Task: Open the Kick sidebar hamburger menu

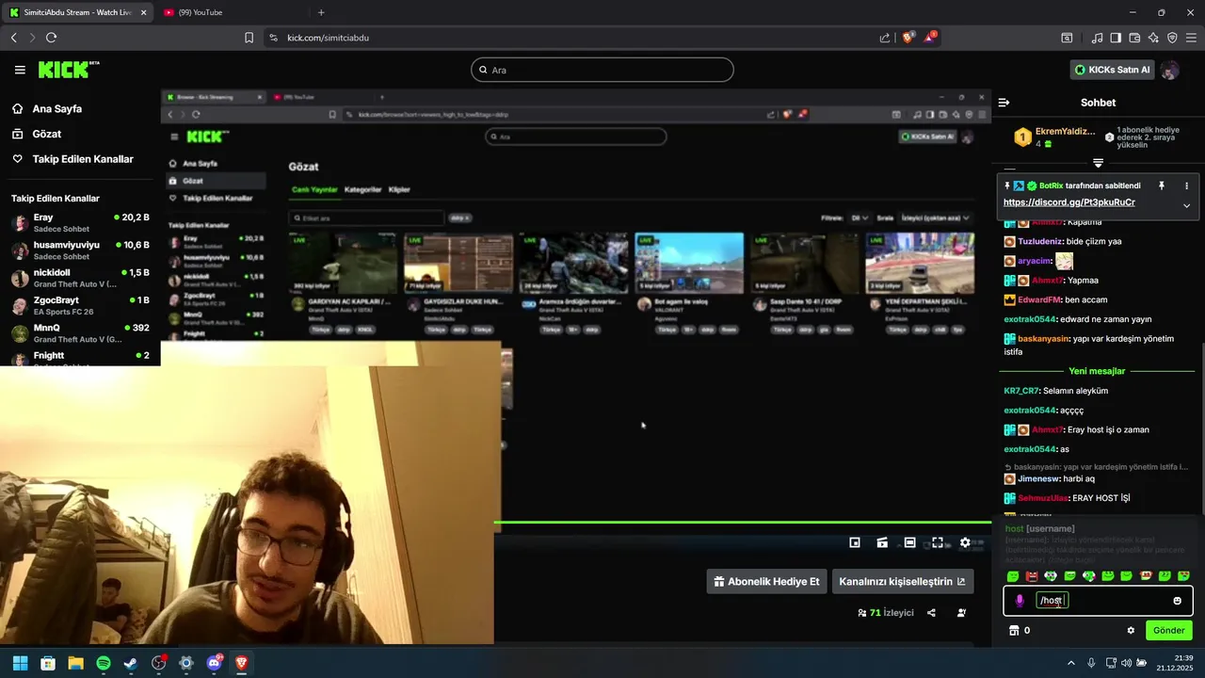Action: (20, 70)
